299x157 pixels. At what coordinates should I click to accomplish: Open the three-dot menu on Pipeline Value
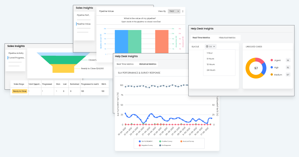click(183, 12)
